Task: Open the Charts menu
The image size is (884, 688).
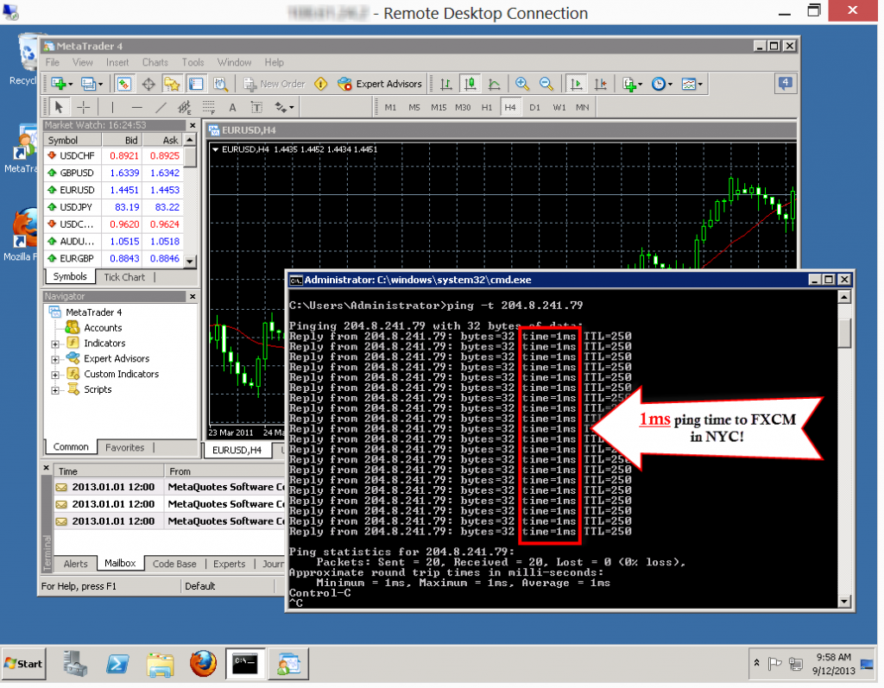Action: [155, 62]
